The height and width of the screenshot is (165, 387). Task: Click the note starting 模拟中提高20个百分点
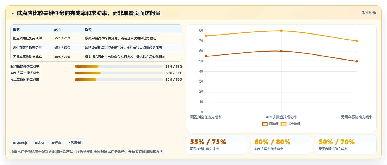[x=120, y=38]
